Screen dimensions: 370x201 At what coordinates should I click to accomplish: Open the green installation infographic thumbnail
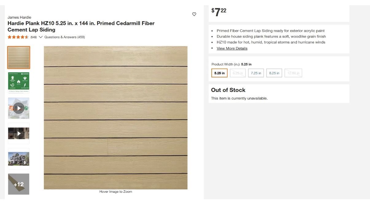point(18,82)
